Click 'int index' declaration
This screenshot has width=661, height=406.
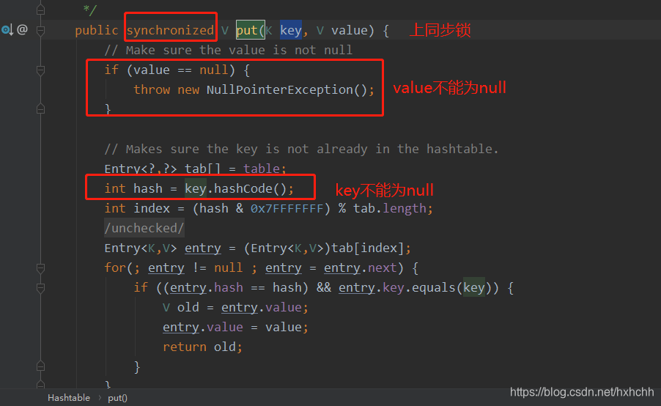coord(137,208)
